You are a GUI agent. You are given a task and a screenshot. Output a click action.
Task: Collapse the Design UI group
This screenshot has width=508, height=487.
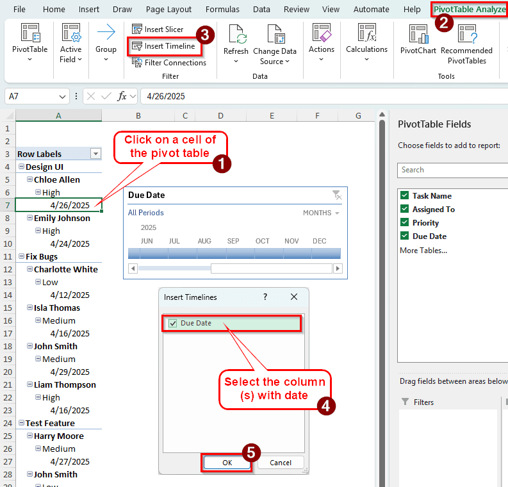click(21, 167)
